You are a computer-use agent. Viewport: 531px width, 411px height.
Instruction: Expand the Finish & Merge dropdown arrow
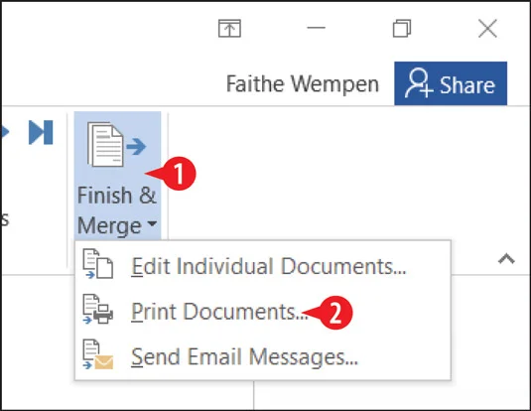[x=153, y=223]
